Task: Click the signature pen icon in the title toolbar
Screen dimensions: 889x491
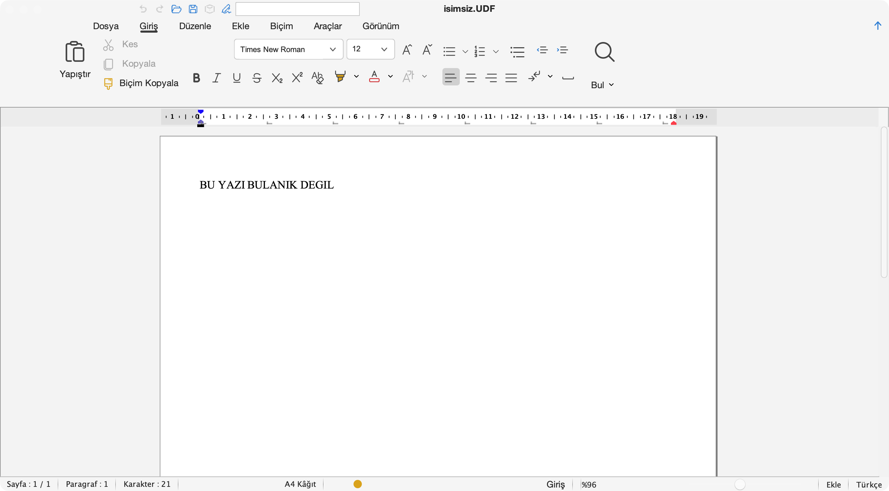Action: pyautogui.click(x=226, y=9)
